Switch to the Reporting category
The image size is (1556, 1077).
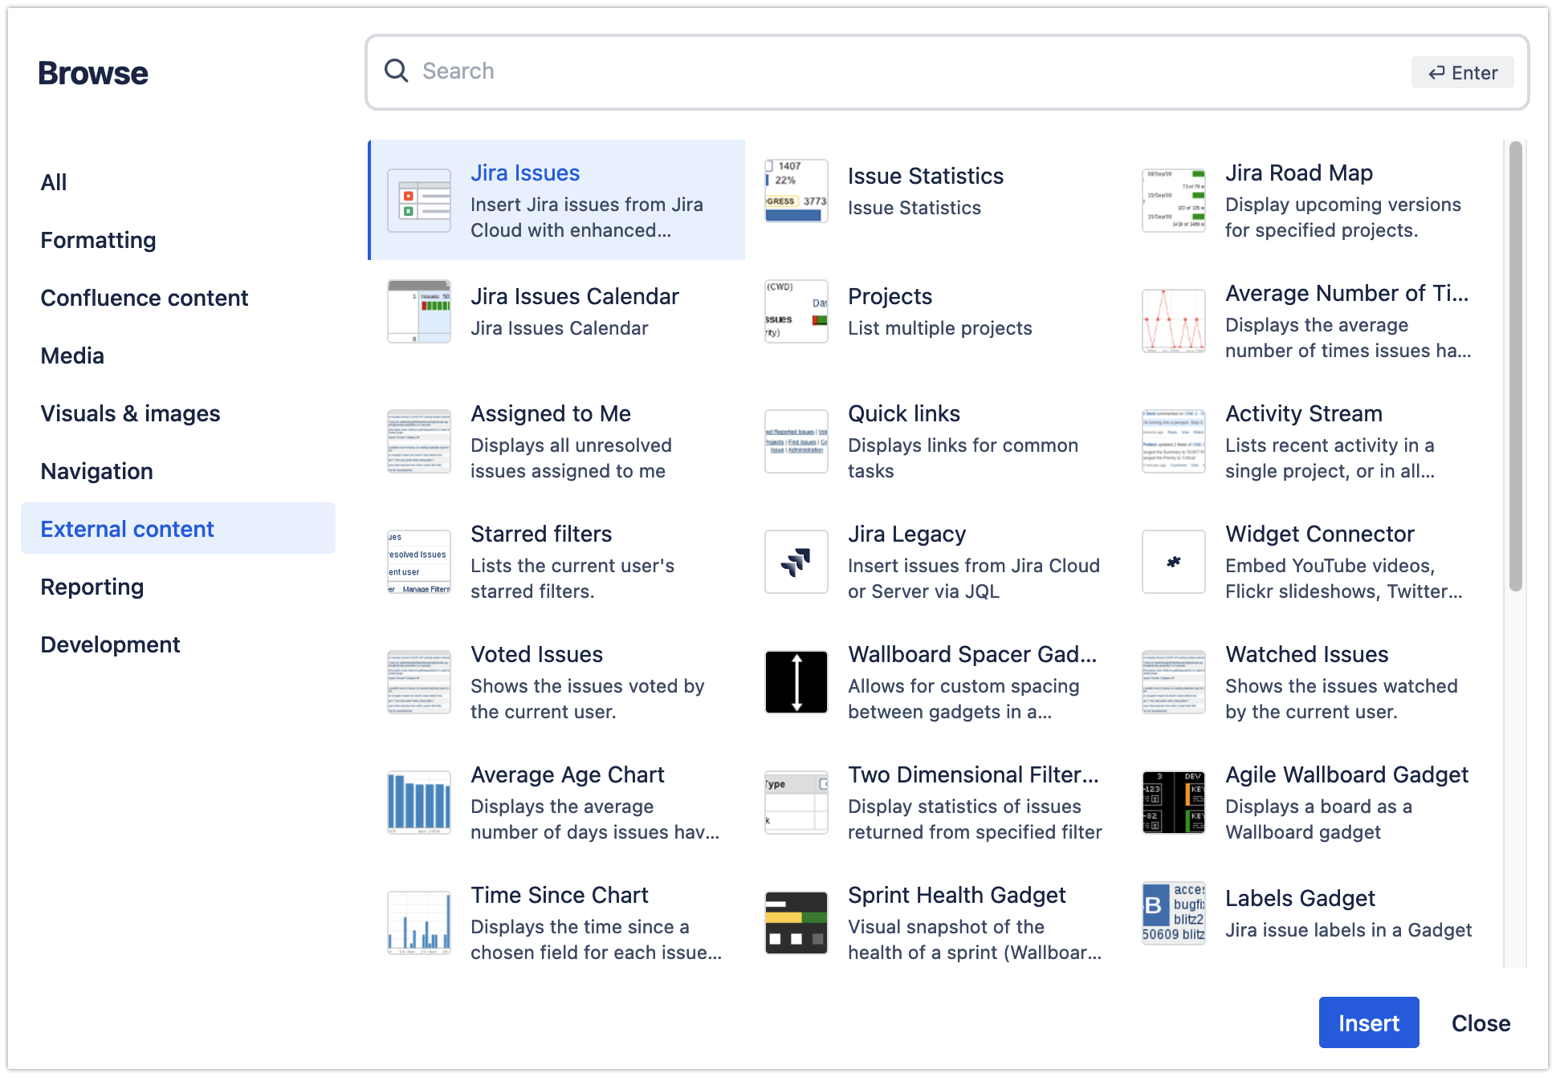(92, 587)
